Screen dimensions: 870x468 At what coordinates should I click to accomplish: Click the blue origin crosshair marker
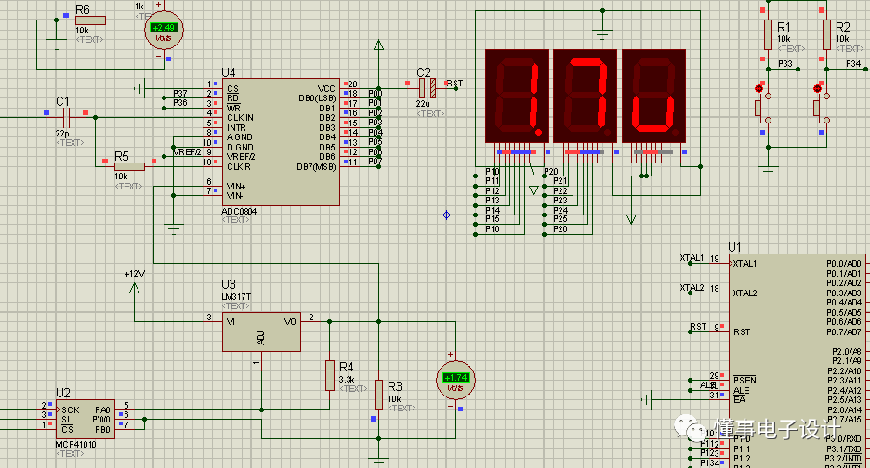coord(446,214)
